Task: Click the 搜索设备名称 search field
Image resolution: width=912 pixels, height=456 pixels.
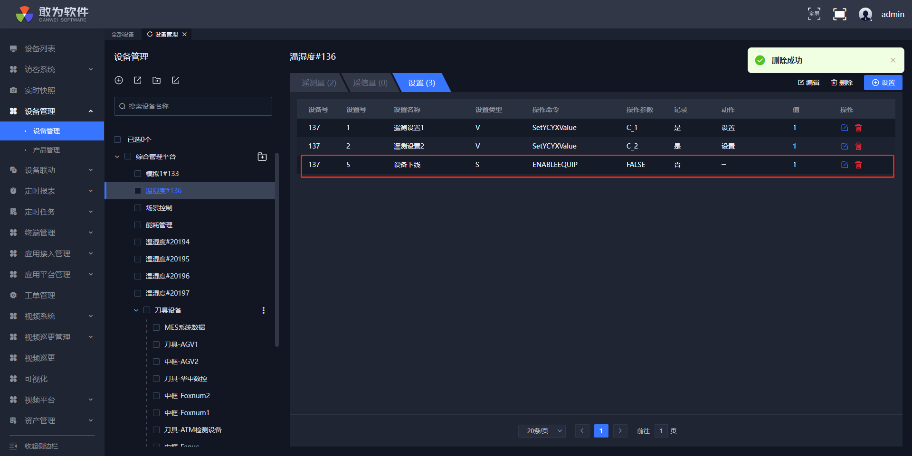Action: tap(193, 106)
